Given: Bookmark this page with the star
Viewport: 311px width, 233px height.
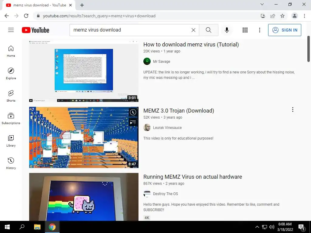Looking at the screenshot, I should 282,16.
